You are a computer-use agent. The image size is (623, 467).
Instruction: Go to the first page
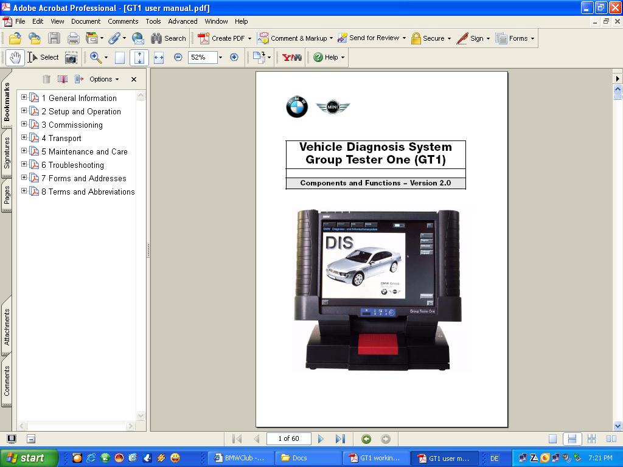coord(237,439)
